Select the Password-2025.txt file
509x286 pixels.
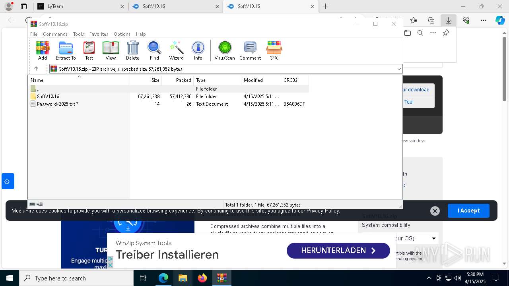[168, 104]
